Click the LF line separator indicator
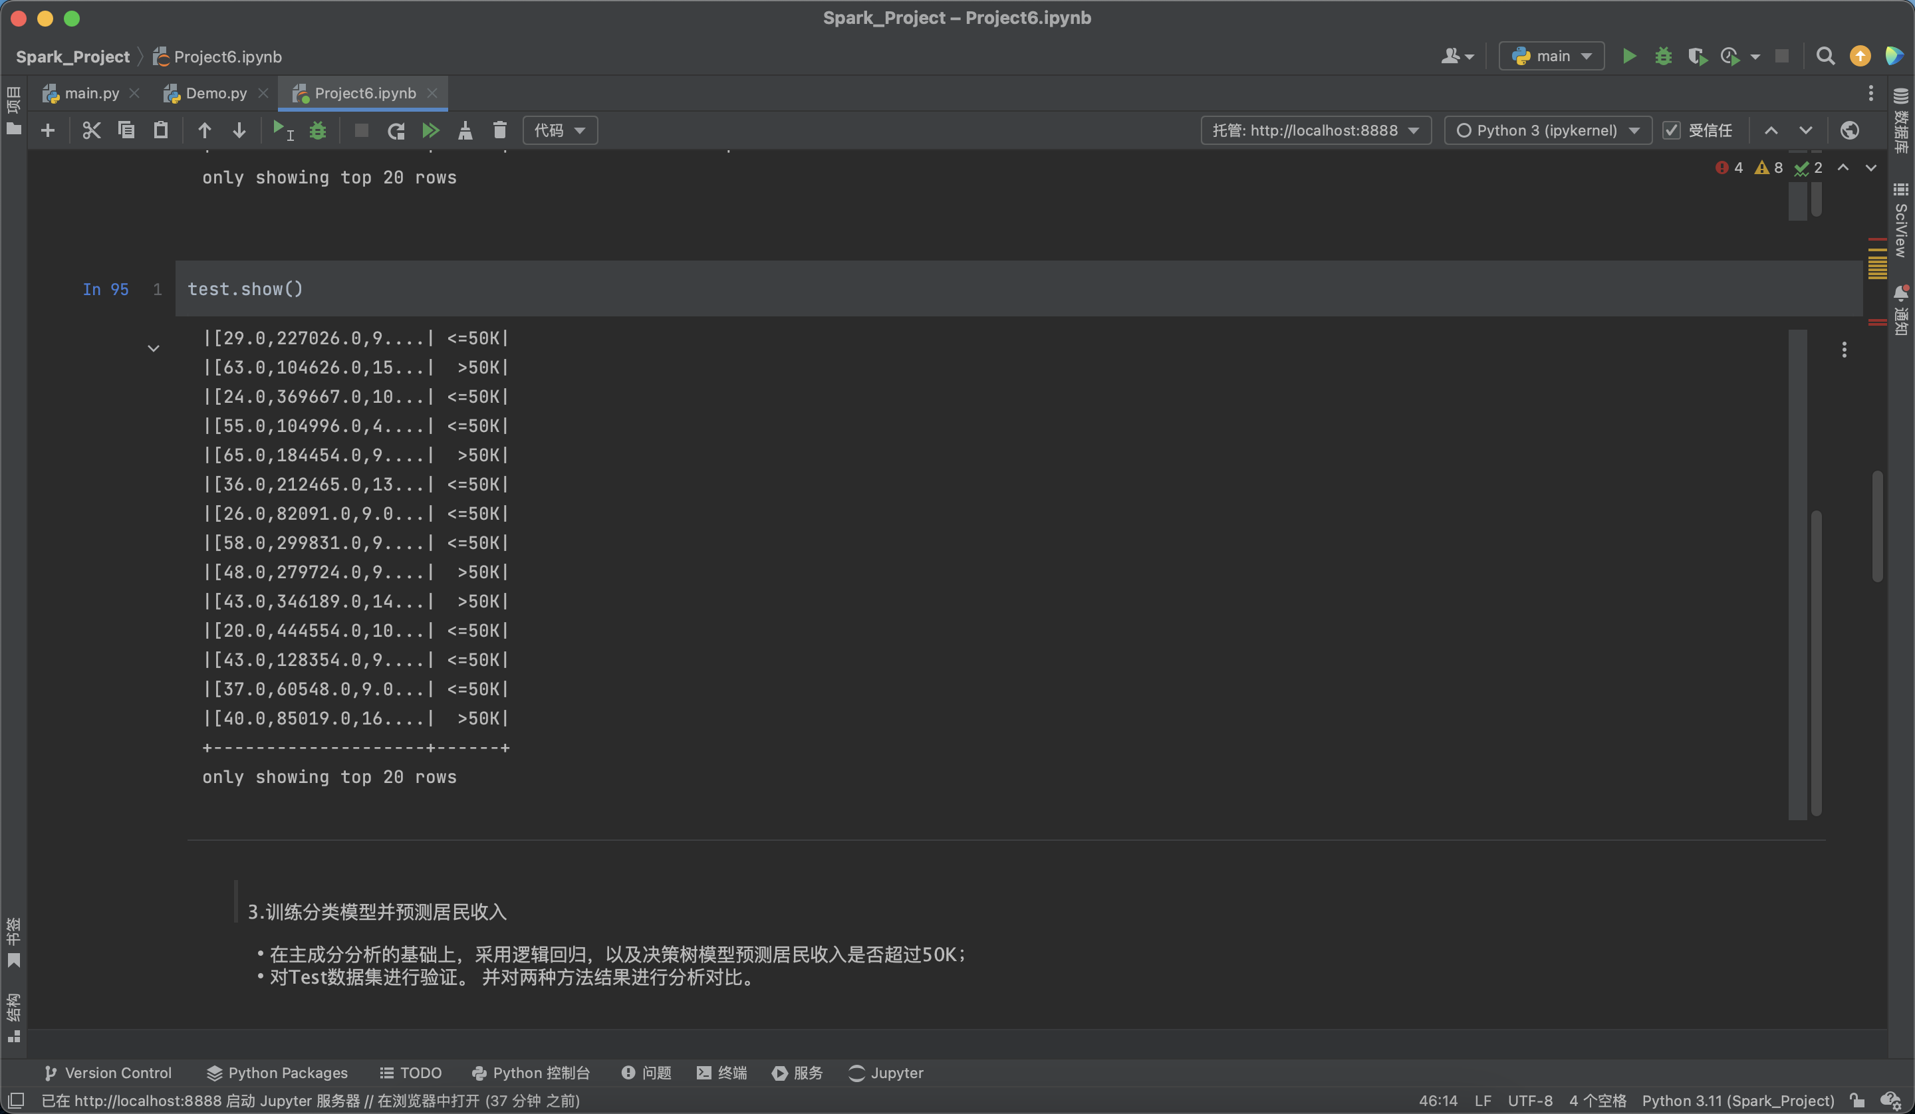Screen dimensions: 1915x1114 [x=1483, y=1101]
